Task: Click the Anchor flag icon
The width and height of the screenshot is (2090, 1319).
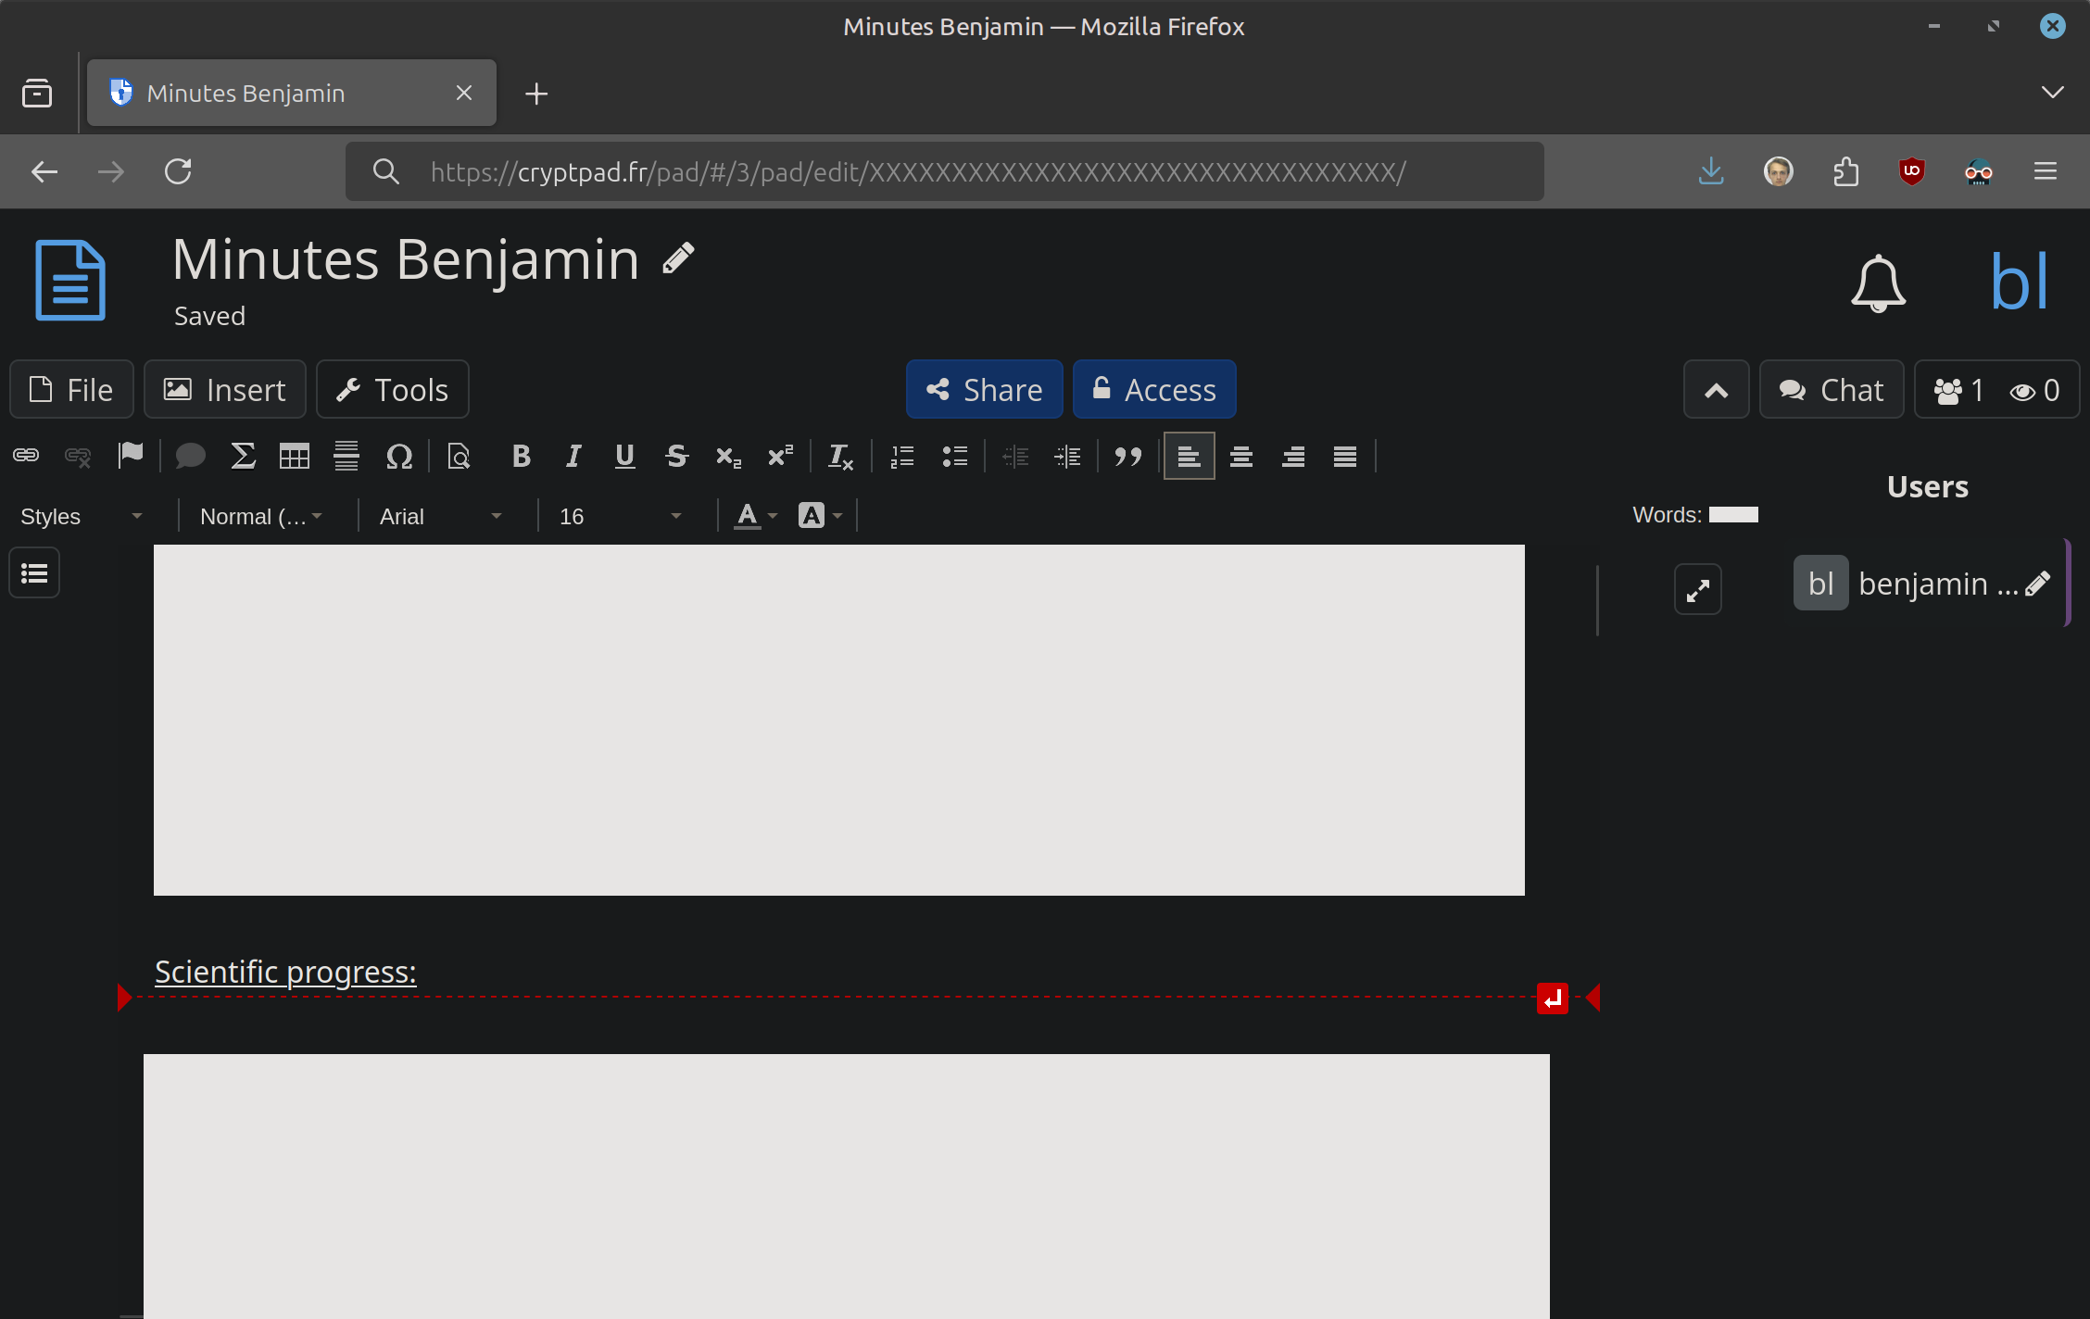Action: click(131, 456)
